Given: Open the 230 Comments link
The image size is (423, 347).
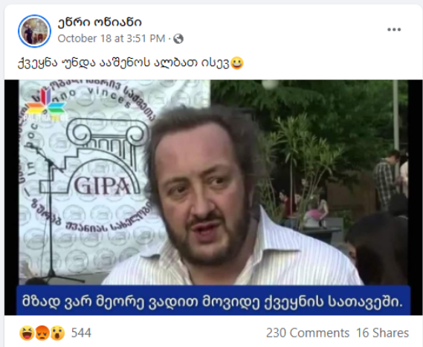Looking at the screenshot, I should click(308, 333).
